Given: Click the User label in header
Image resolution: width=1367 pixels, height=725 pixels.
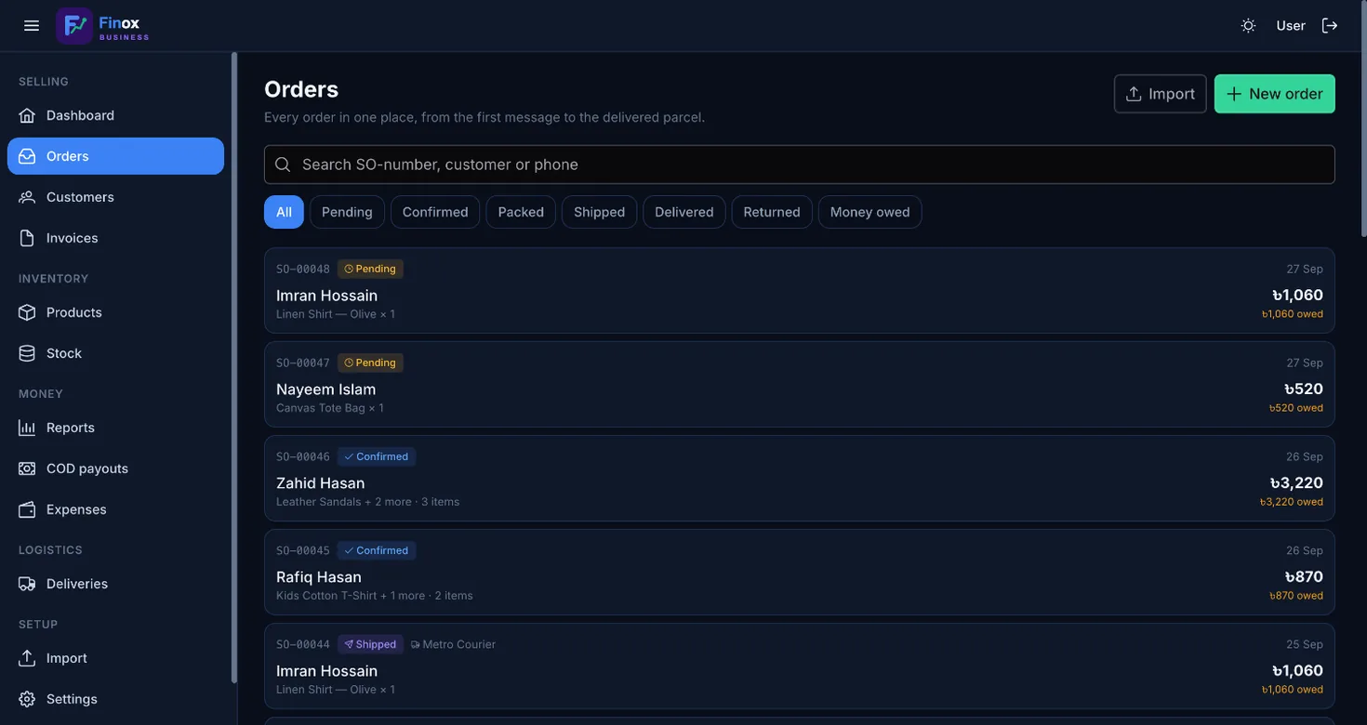Looking at the screenshot, I should [1291, 26].
